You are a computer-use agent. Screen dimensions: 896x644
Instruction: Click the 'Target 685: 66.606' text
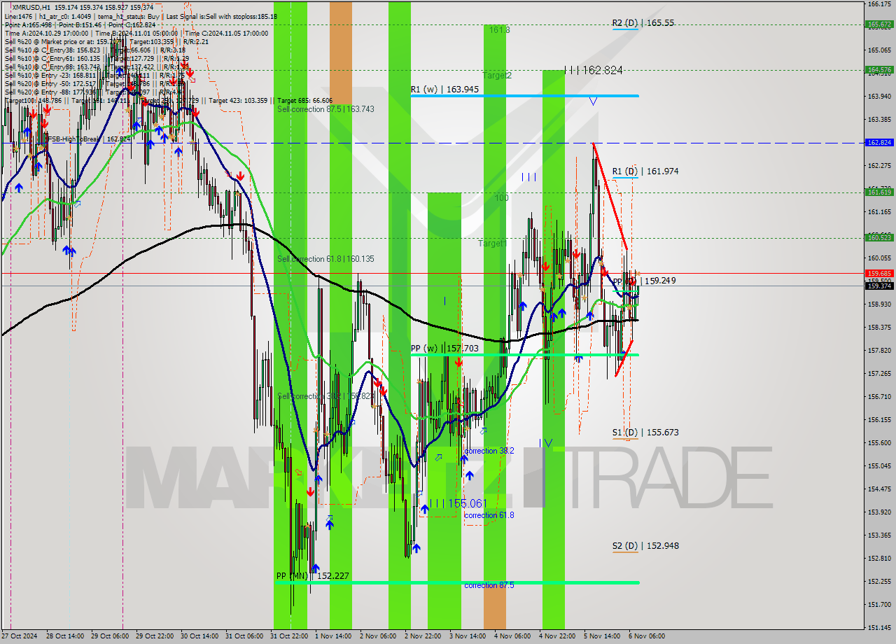coord(305,100)
